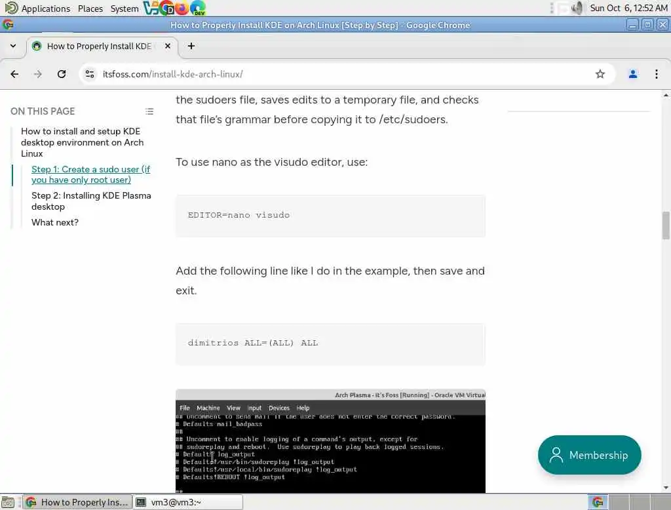This screenshot has width=671, height=510.
Task: Toggle the 'On this page' list icon
Action: [x=149, y=111]
